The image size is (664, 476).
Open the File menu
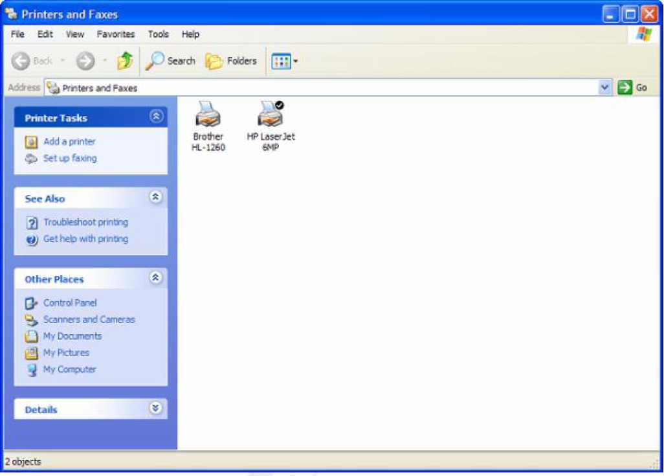tap(17, 34)
